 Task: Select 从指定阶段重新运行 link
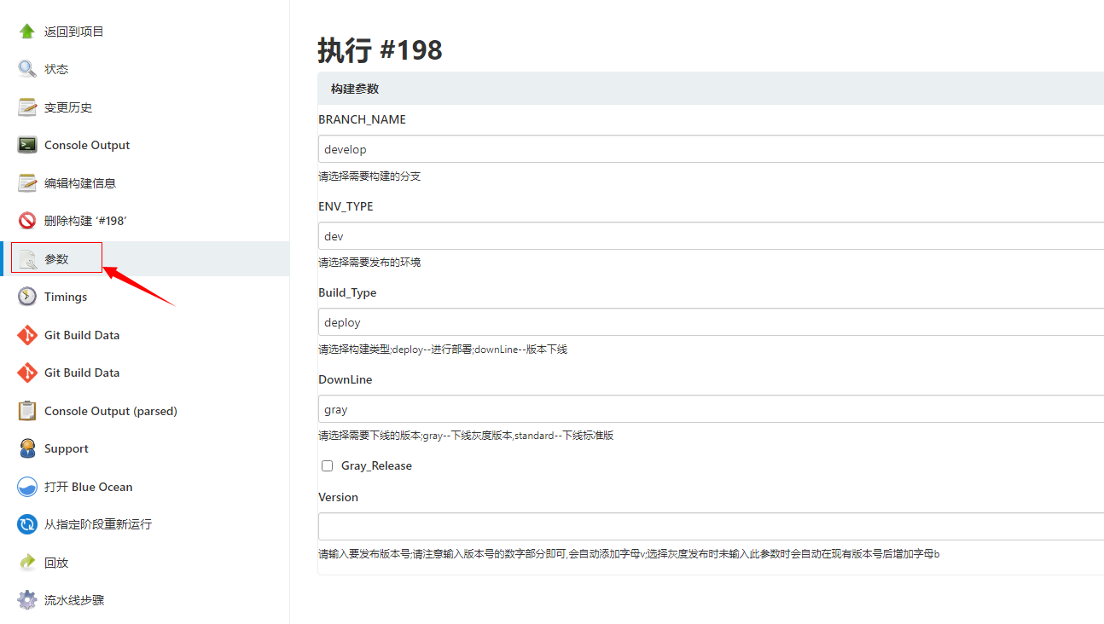pos(98,524)
